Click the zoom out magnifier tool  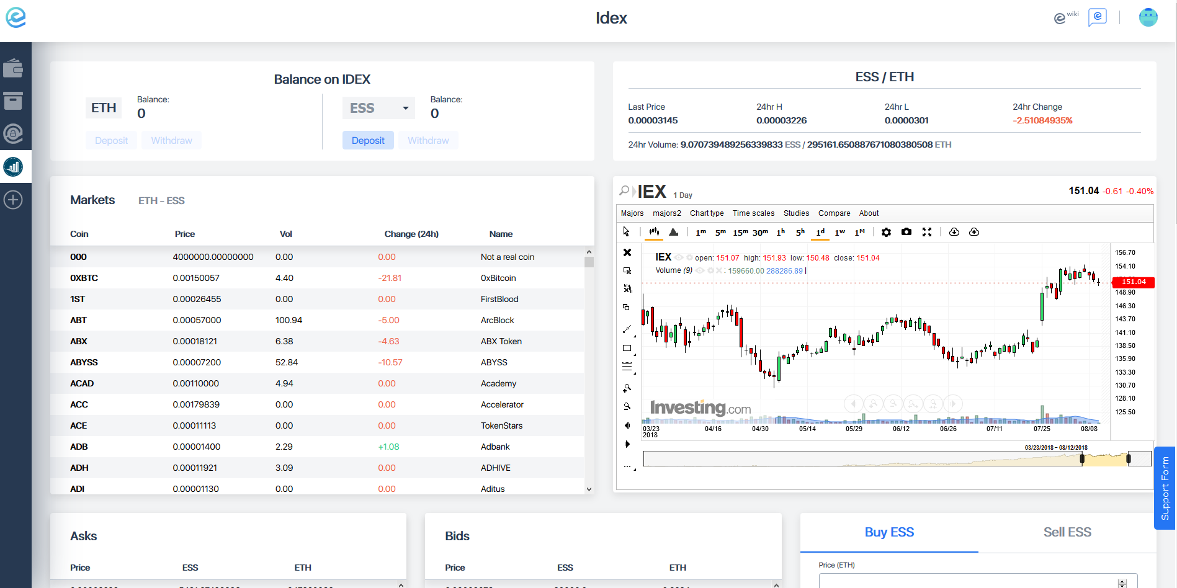[x=627, y=407]
